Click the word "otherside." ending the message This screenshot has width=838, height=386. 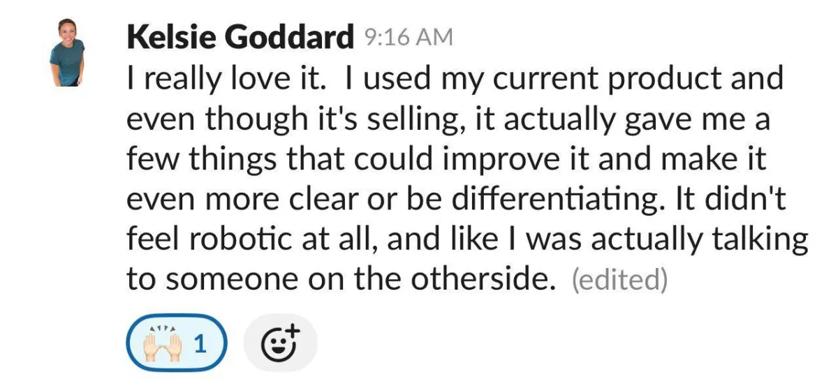(x=484, y=279)
